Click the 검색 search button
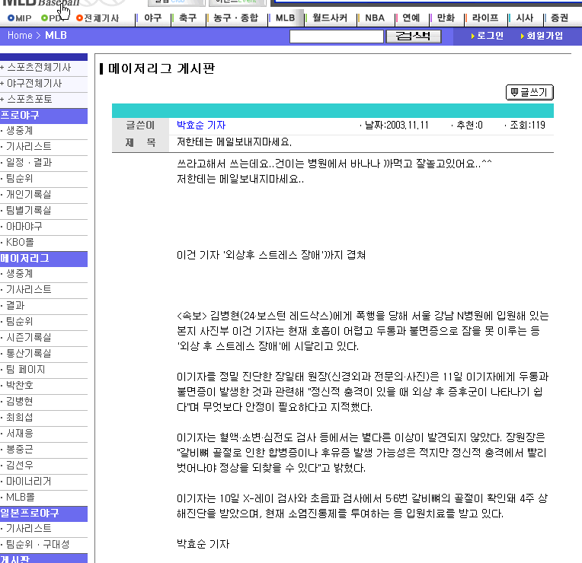 (414, 37)
